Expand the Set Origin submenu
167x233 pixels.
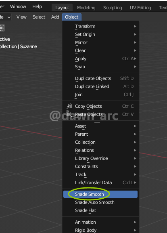[x=100, y=34]
